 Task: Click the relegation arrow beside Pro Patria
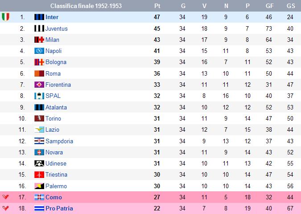coord(5,208)
